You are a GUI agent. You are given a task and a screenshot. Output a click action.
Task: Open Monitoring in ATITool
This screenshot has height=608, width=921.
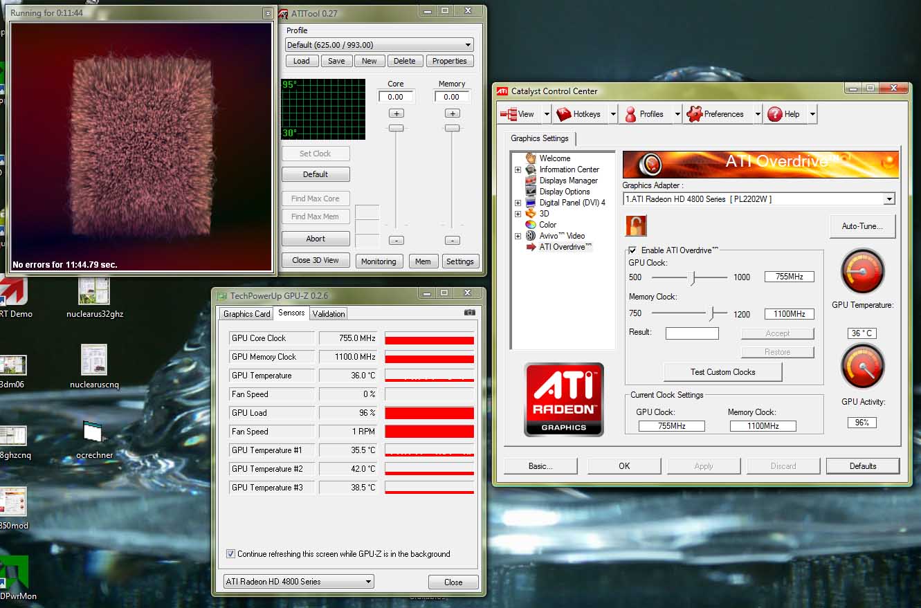click(x=379, y=261)
